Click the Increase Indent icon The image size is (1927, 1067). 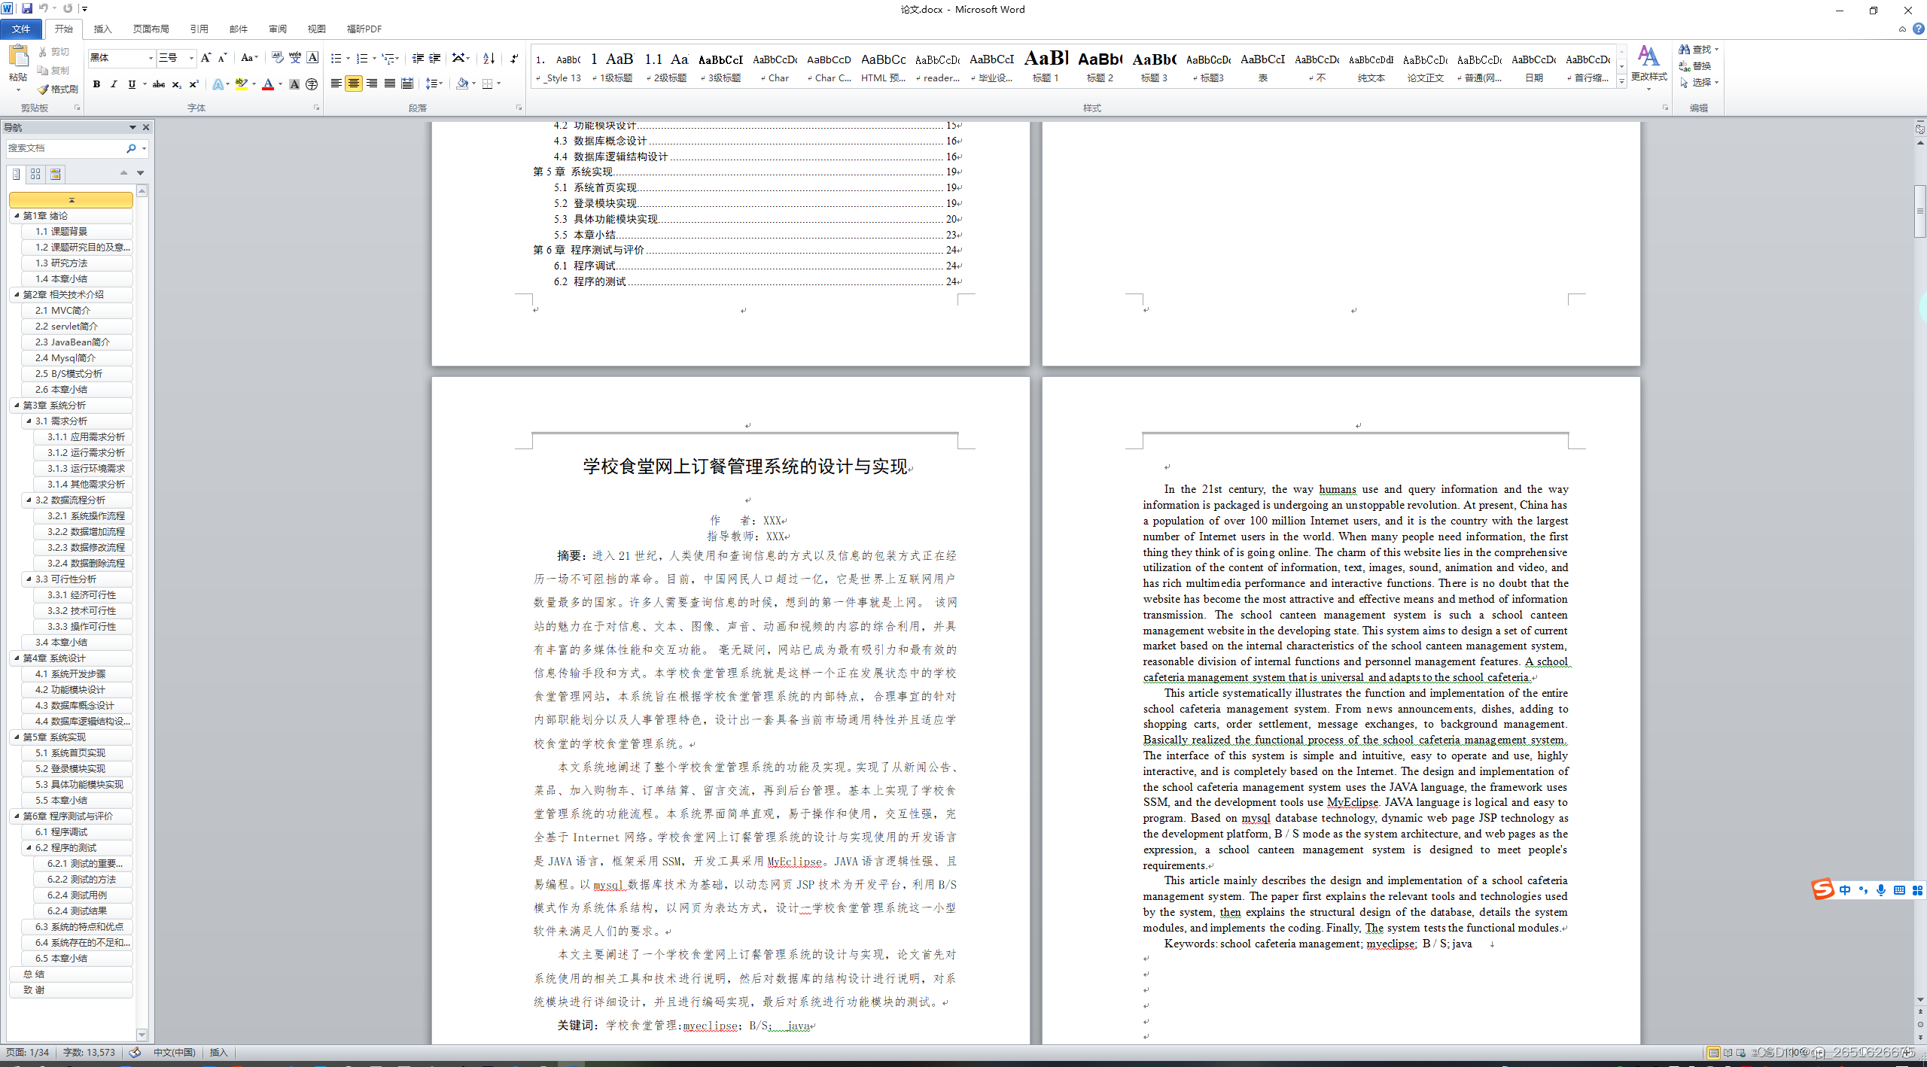[435, 58]
